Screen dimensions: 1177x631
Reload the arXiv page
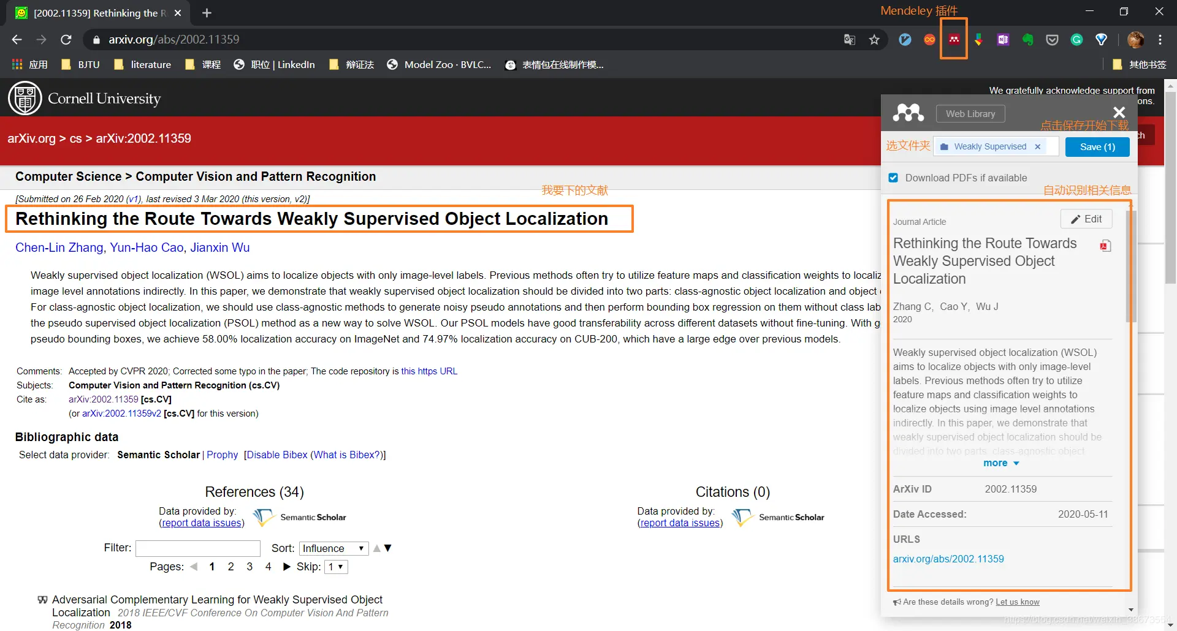(66, 40)
